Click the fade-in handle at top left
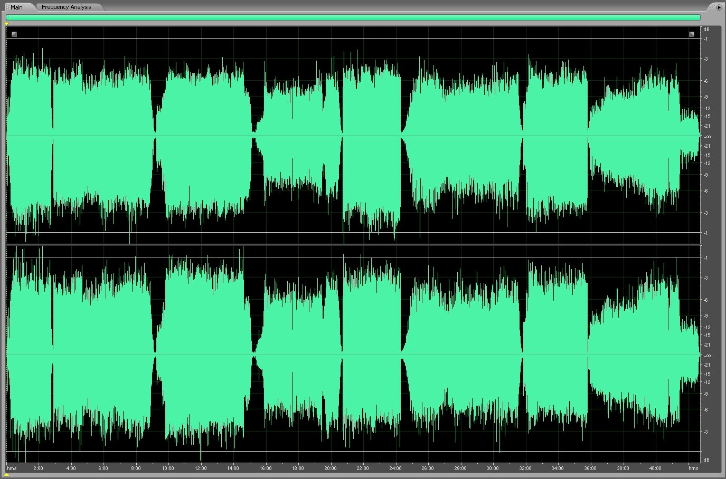This screenshot has width=726, height=479. tap(14, 34)
